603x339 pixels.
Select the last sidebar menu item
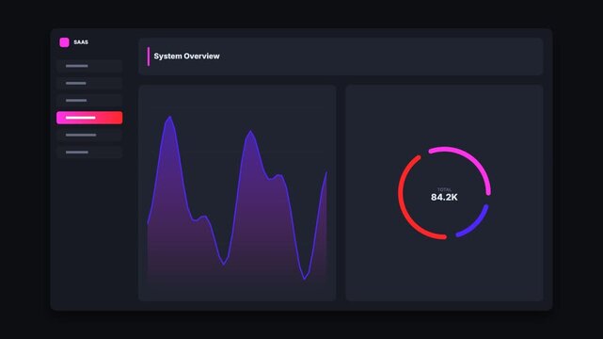point(89,153)
